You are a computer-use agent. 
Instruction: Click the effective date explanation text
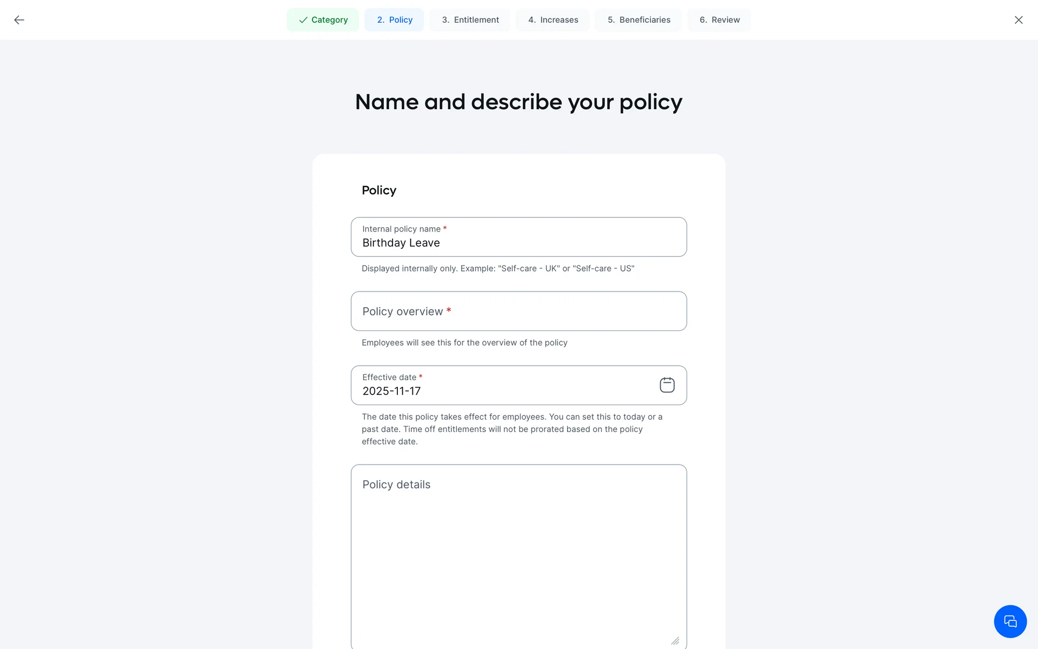click(511, 429)
